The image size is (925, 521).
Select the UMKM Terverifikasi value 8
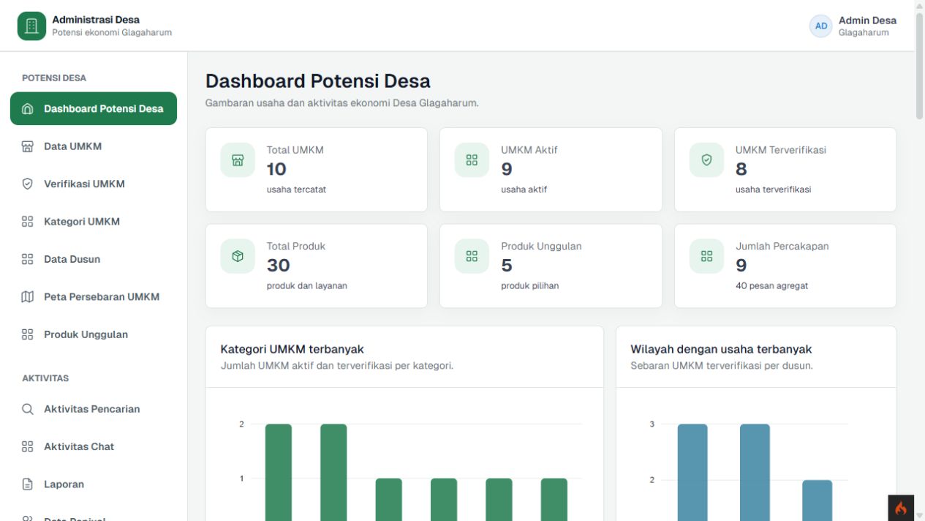741,169
